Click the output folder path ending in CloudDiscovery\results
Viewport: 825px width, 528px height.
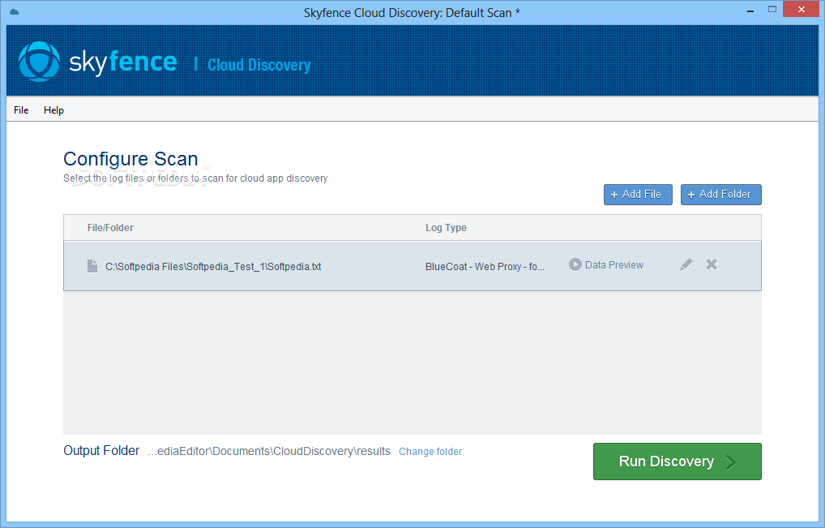click(x=269, y=451)
